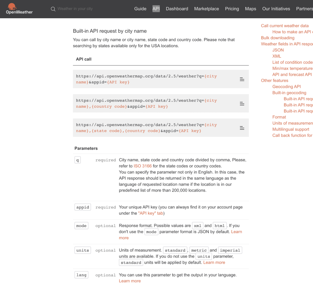Screen dimensions: 313x293
Task: Jump to Units of measurement sidebar link
Action: click(x=293, y=123)
